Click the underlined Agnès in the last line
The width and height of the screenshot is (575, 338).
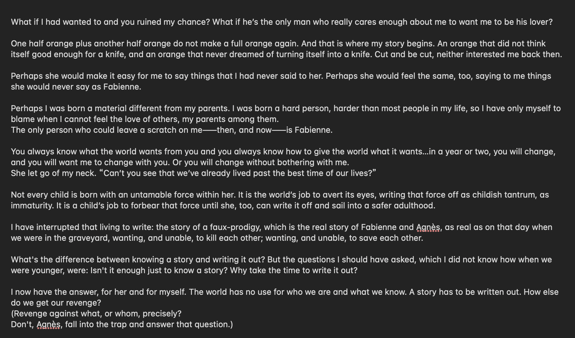point(48,325)
